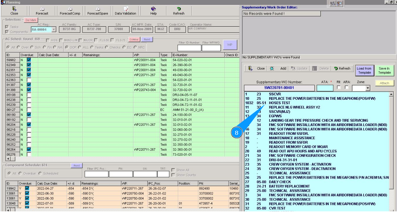Click the PN filter field in Component Schedule
Image resolution: width=397 pixels, height=212 pixels.
pos(121,174)
